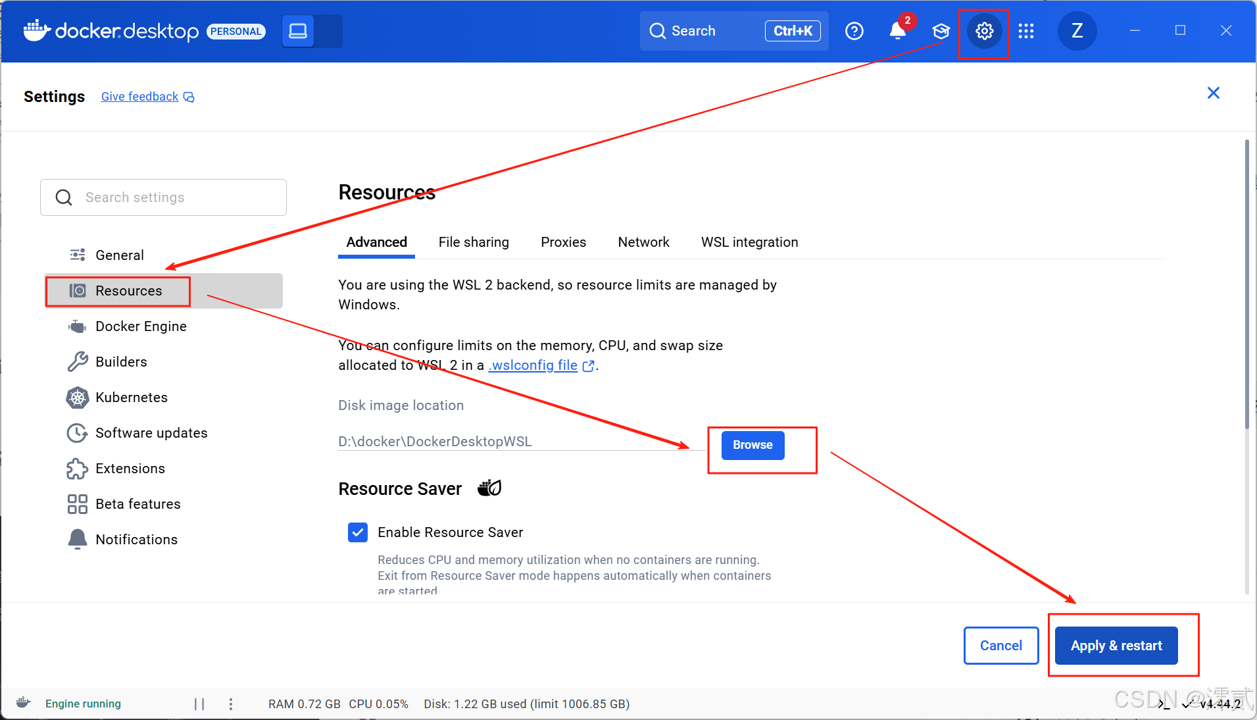Open Notifications settings
The width and height of the screenshot is (1257, 720).
(x=163, y=540)
